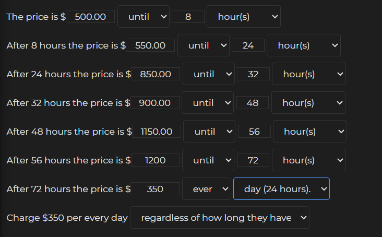
Task: Open hour(s) dropdown in after 8 hours row
Action: tap(303, 45)
